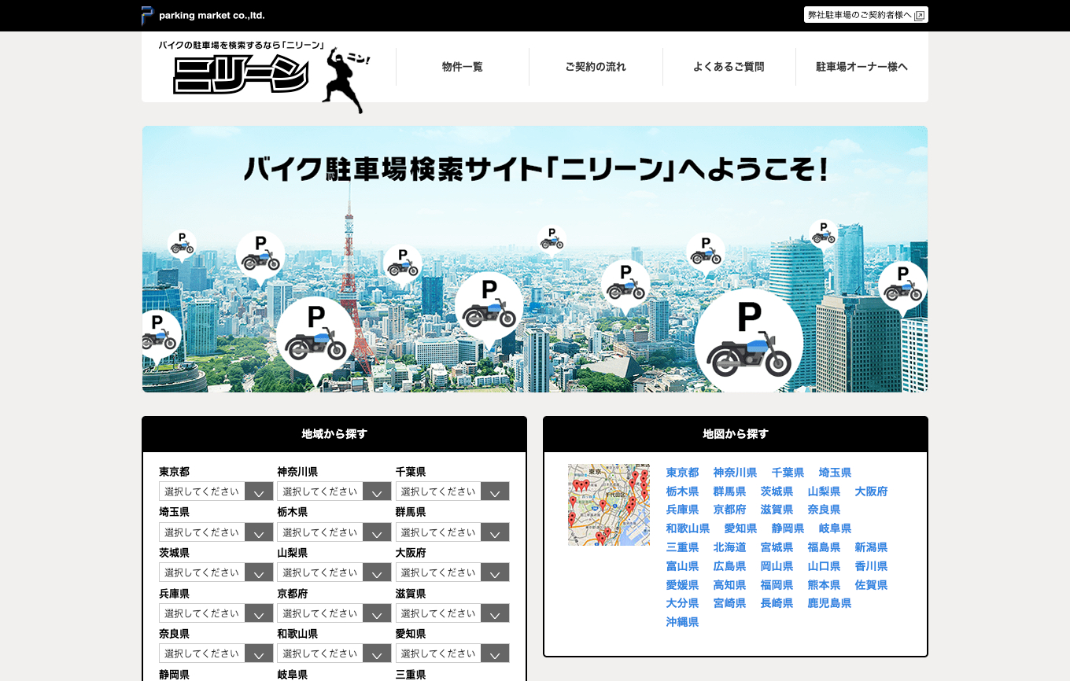Open the 兵庫県 map link
Viewport: 1070px width, 681px height.
pos(682,510)
